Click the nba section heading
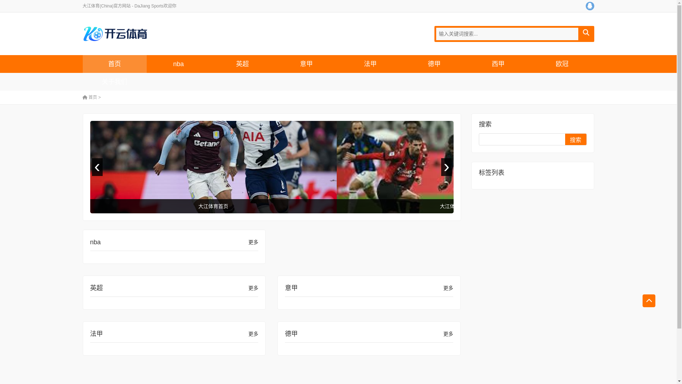The image size is (682, 384). pyautogui.click(x=96, y=242)
